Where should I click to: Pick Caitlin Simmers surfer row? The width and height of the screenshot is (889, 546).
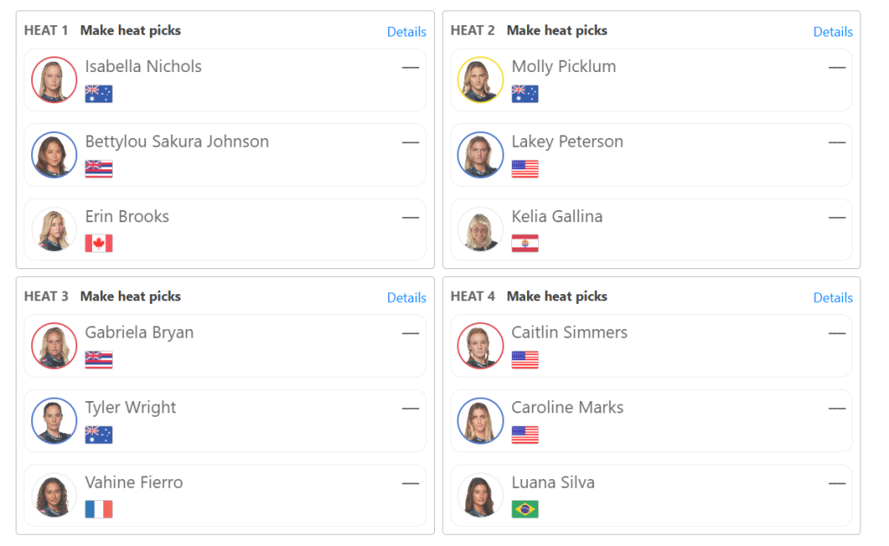[x=651, y=345]
